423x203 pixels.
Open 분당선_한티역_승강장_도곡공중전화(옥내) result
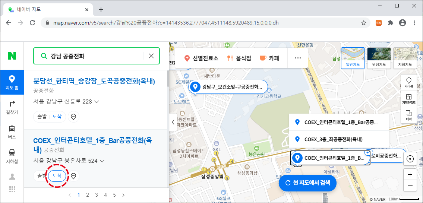tap(94, 81)
